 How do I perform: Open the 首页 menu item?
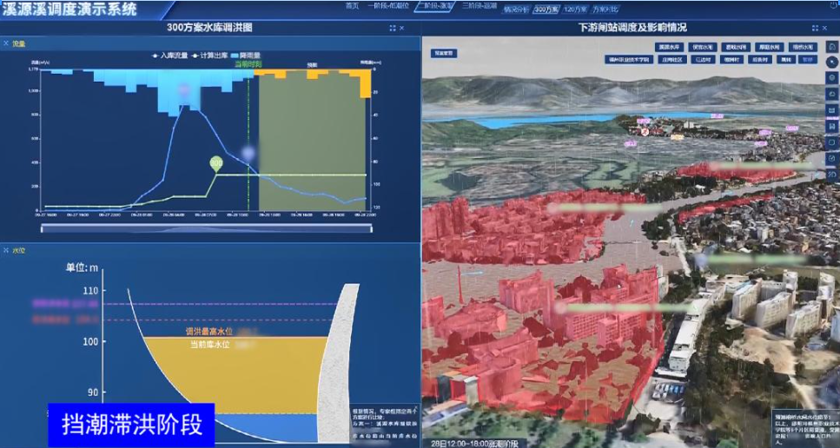[x=352, y=6]
